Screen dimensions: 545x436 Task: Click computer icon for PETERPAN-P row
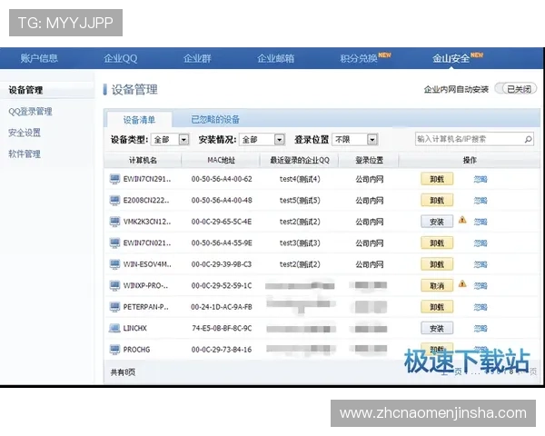(114, 307)
